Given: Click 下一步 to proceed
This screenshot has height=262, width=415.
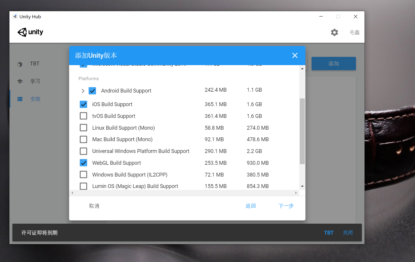Looking at the screenshot, I should 286,206.
